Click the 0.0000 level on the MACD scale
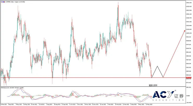The height and width of the screenshot is (106, 193). pyautogui.click(x=188, y=96)
